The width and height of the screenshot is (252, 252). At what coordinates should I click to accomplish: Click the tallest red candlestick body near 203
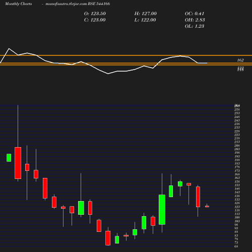(x=18, y=163)
